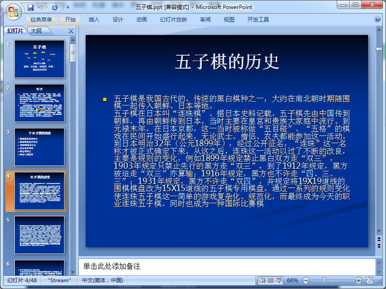Open the 动画 ribbon tab
The image size is (386, 289).
(142, 20)
